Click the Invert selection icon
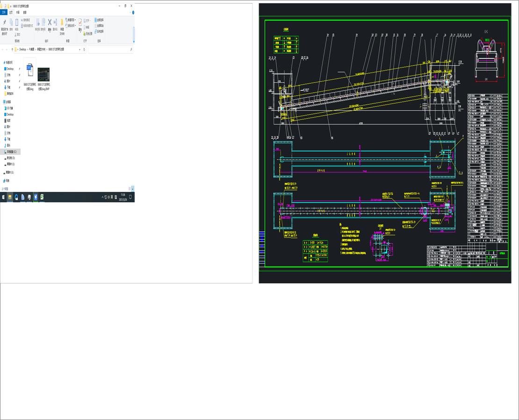 point(96,31)
